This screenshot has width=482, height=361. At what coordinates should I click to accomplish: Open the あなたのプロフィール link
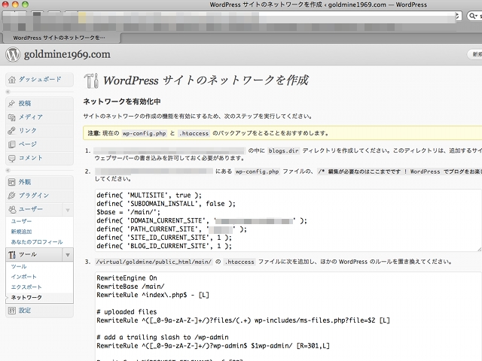tap(37, 242)
